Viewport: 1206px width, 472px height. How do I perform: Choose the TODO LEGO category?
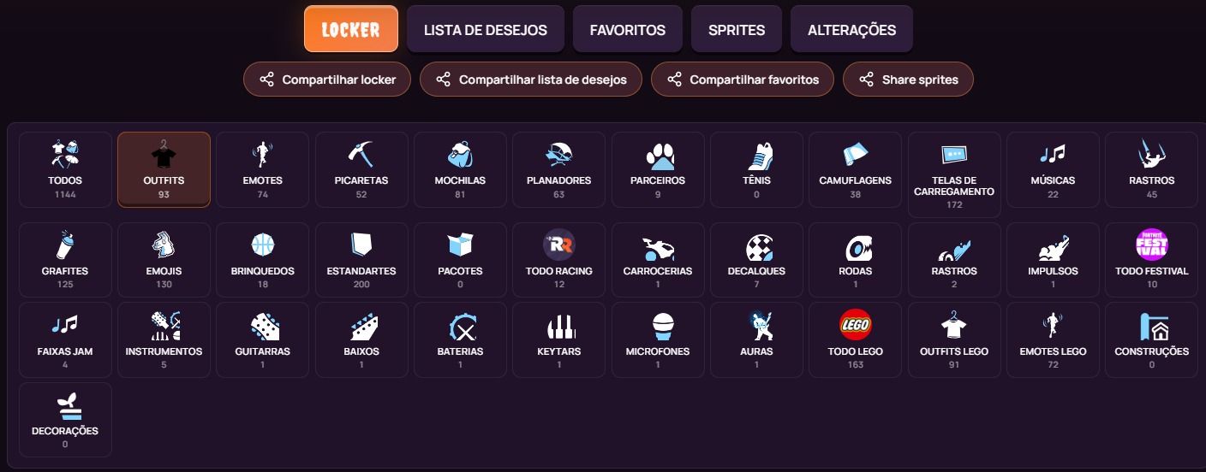[855, 339]
